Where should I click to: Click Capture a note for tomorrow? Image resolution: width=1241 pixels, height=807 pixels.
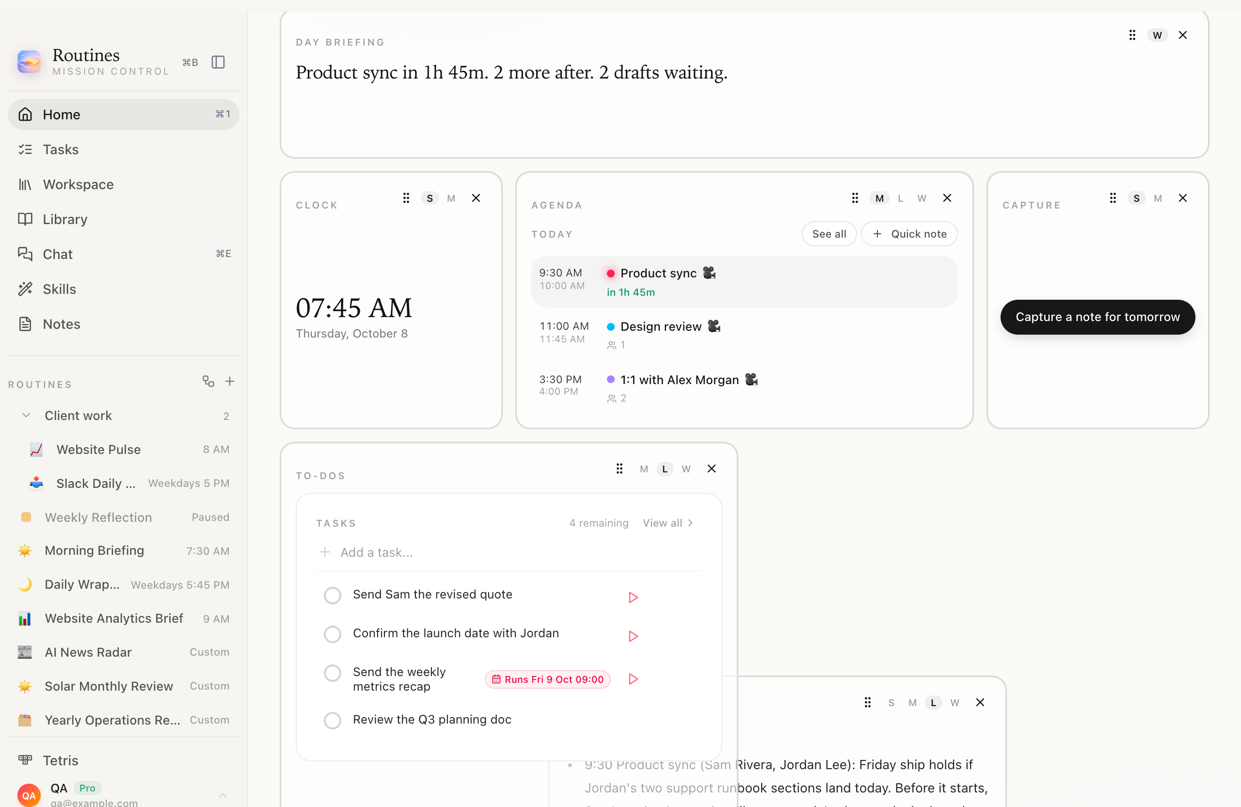(1098, 317)
